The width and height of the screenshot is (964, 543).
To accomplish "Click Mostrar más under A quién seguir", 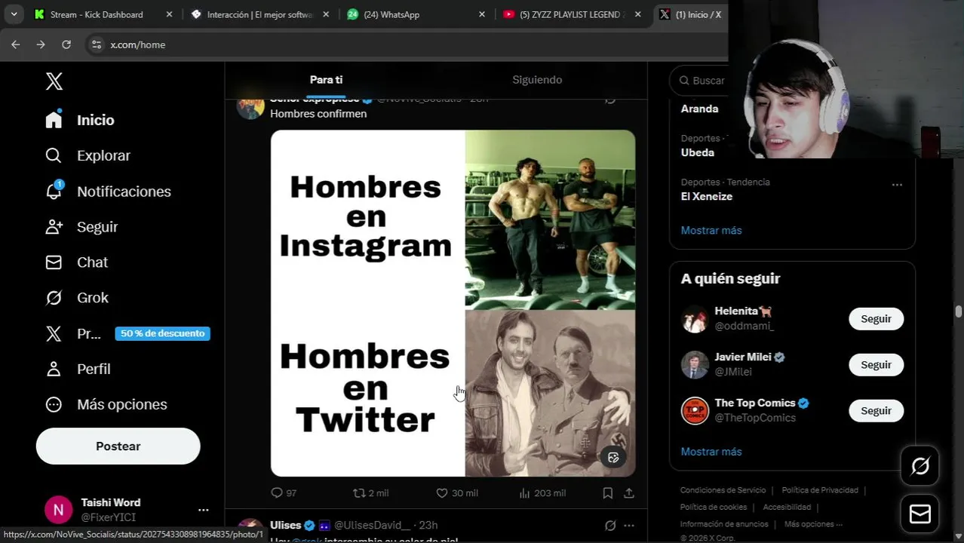I will pyautogui.click(x=711, y=452).
